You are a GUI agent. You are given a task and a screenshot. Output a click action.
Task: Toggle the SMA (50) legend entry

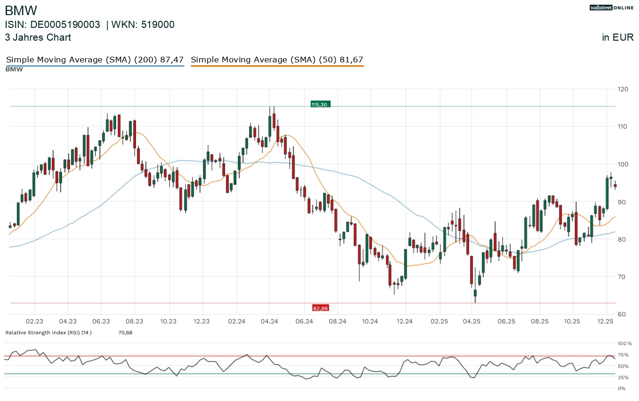click(x=277, y=60)
